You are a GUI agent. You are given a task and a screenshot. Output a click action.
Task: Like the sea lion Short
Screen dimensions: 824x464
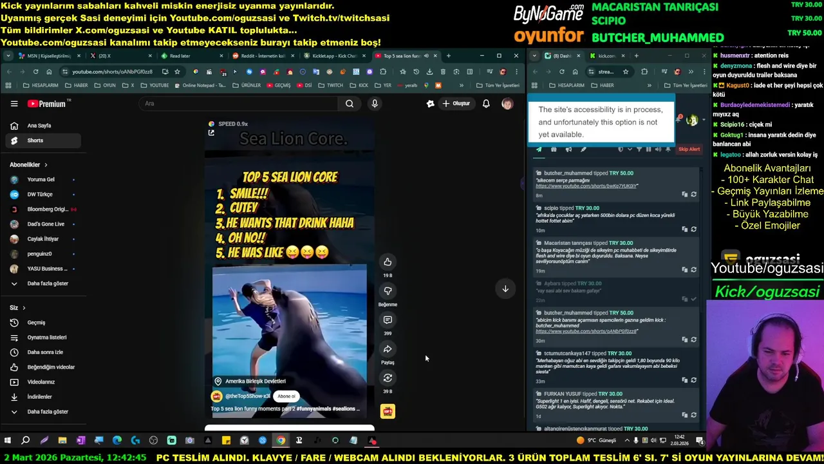point(388,262)
